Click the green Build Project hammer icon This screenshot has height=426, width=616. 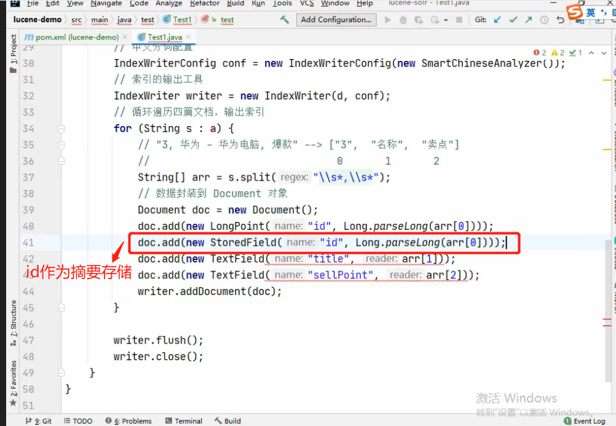(x=285, y=19)
